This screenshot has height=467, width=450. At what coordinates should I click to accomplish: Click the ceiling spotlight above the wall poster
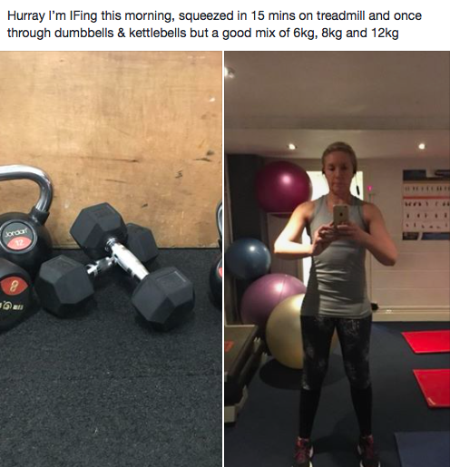421,146
